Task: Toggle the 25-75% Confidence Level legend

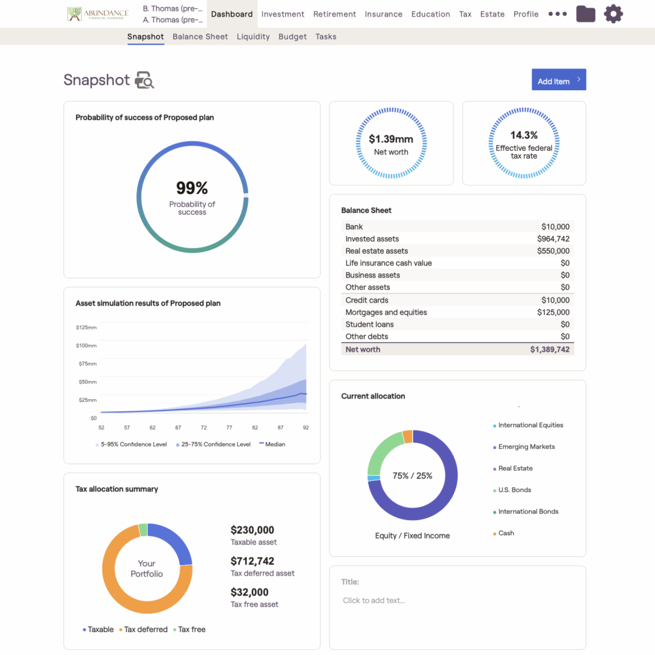Action: [213, 444]
